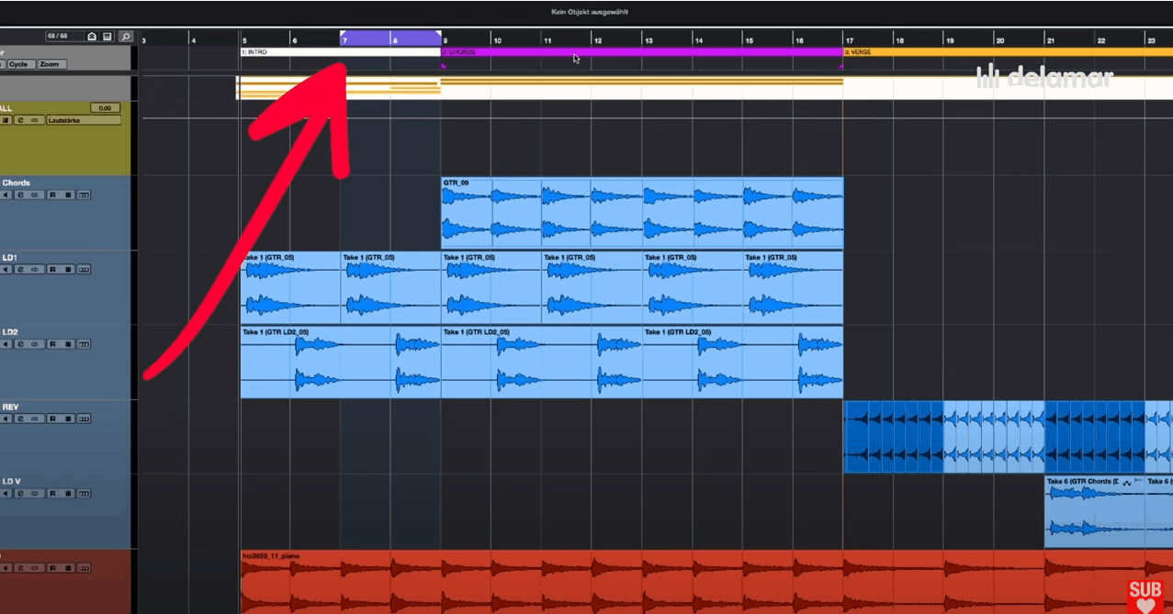This screenshot has height=614, width=1173.
Task: Mute the LD2 track
Action: [6, 343]
